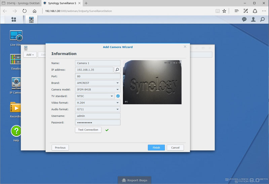Go to browser home page

[35, 11]
